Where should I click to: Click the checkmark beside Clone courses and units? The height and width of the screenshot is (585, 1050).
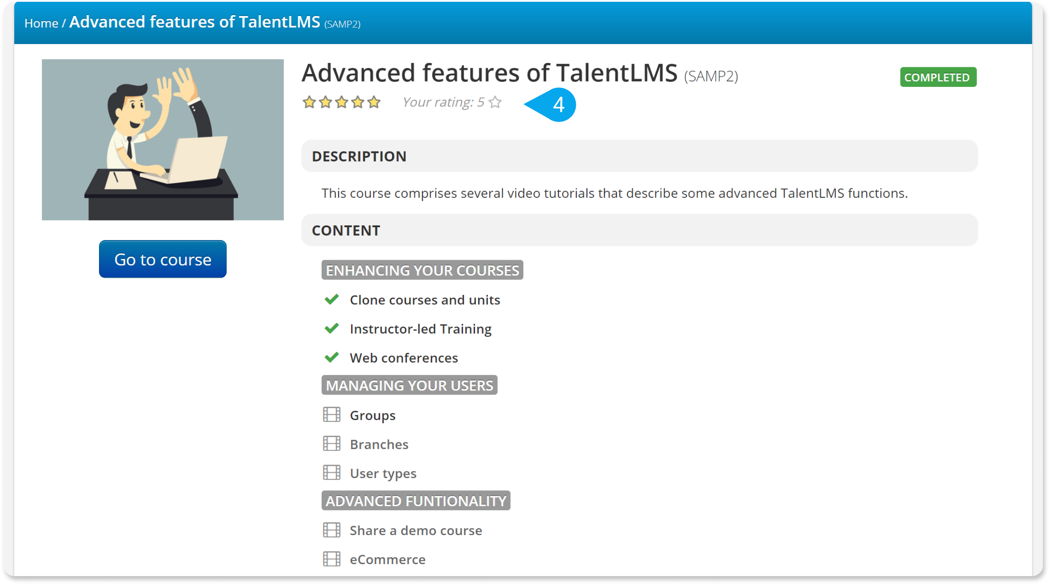[x=331, y=299]
